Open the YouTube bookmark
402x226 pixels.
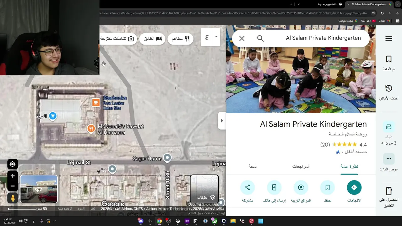368,21
